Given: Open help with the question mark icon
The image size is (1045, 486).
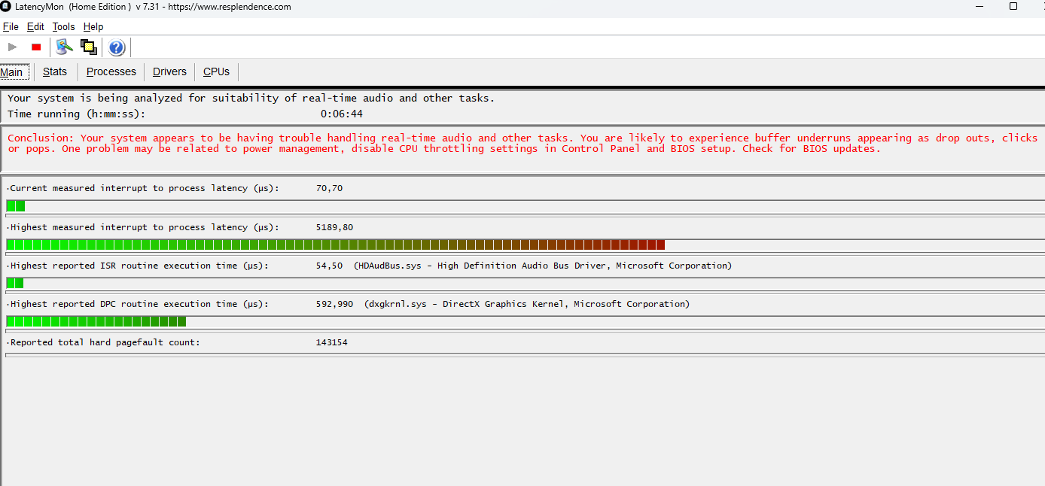Looking at the screenshot, I should point(116,47).
